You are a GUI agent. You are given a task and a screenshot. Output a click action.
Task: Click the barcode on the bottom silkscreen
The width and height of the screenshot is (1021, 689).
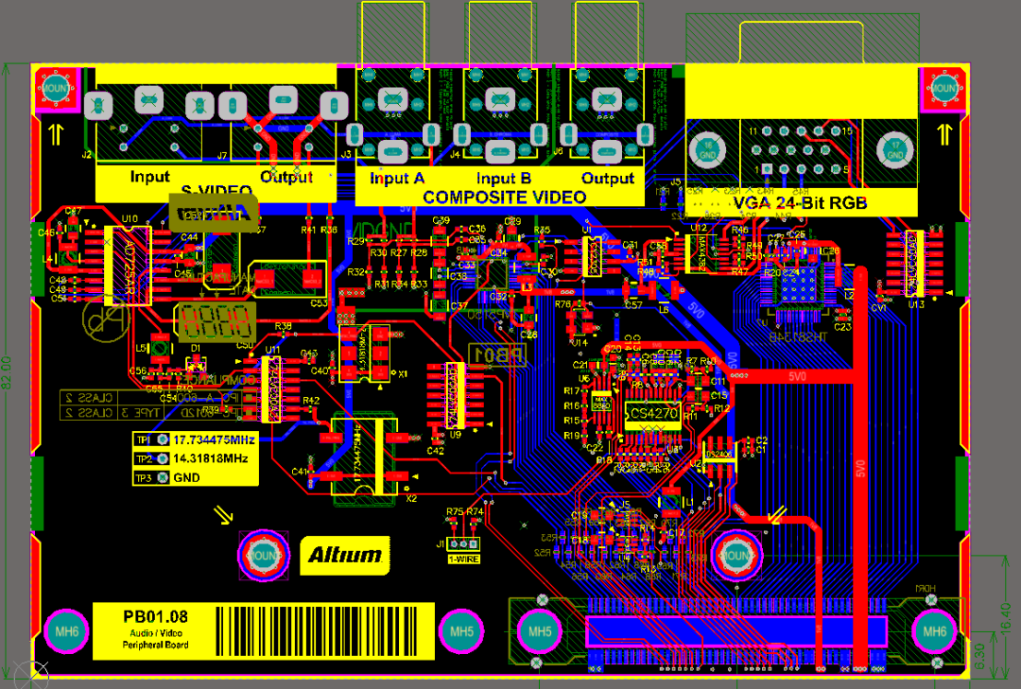(322, 630)
